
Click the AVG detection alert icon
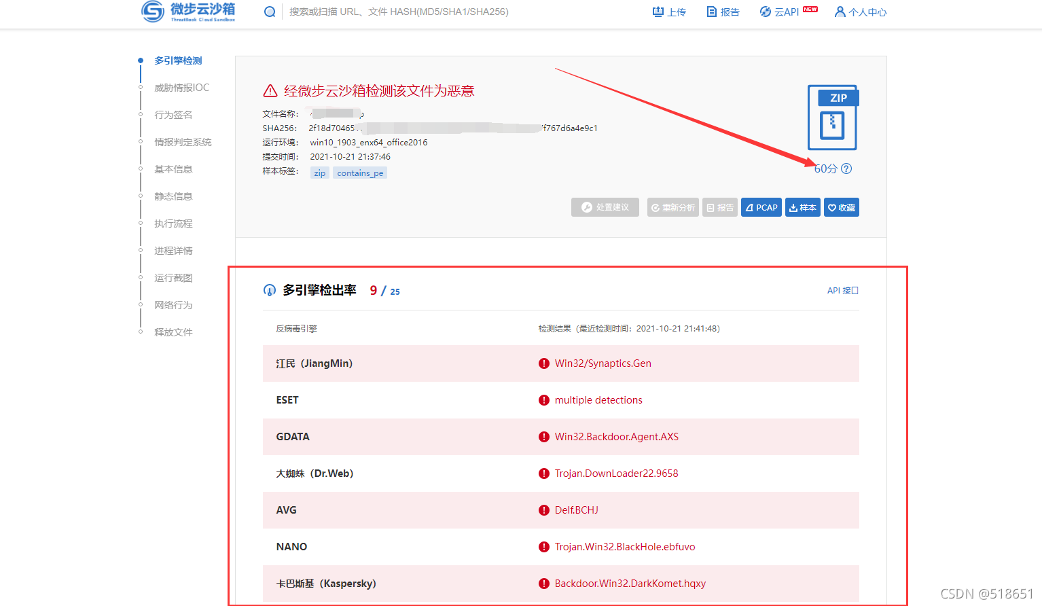click(544, 510)
